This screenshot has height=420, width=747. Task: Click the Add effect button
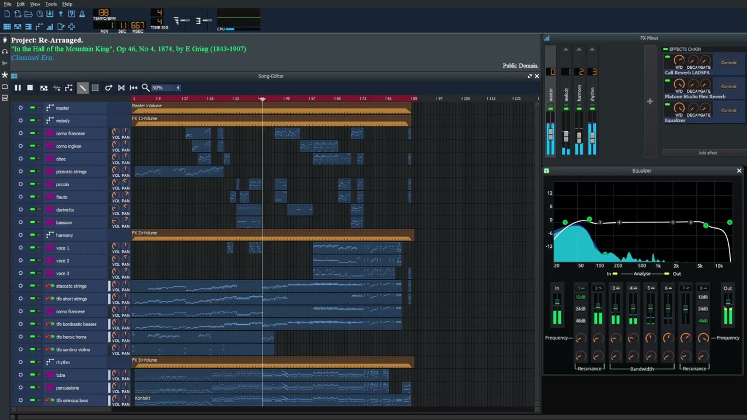click(707, 153)
